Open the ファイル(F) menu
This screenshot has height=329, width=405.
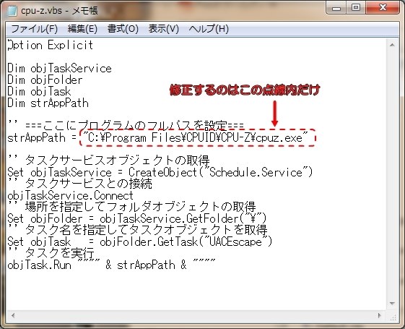pyautogui.click(x=35, y=29)
